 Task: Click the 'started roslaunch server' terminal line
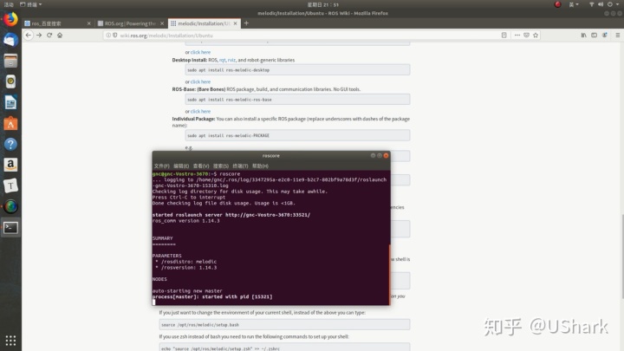(x=231, y=215)
